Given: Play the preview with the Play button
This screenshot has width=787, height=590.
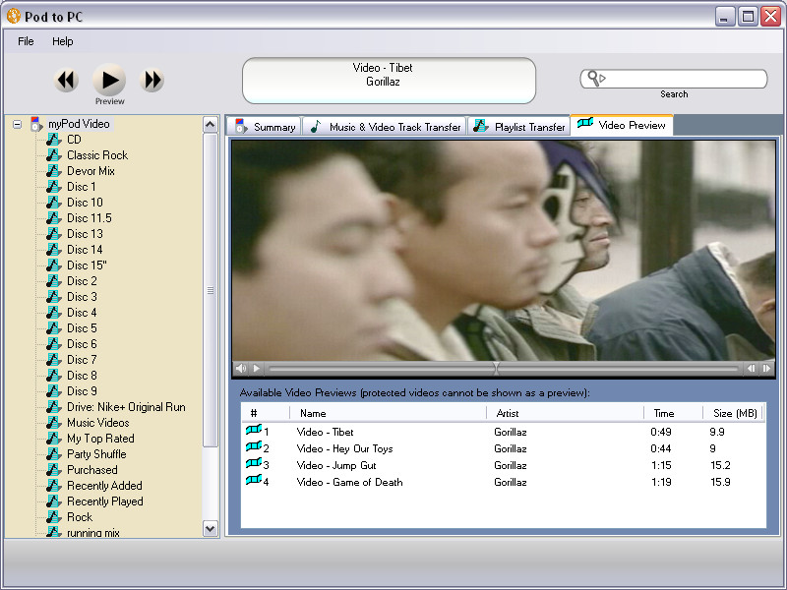Looking at the screenshot, I should (x=109, y=80).
